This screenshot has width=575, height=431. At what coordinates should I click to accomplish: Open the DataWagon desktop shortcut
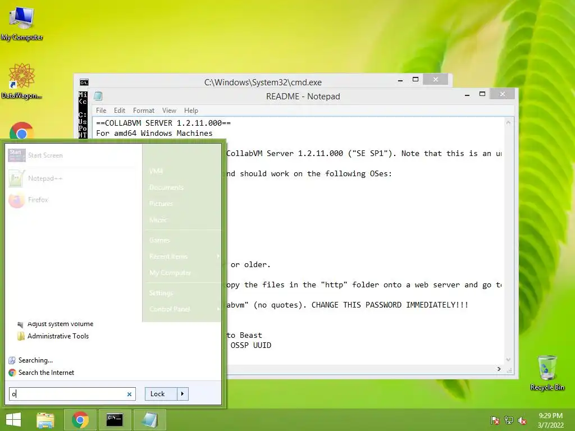coord(22,81)
